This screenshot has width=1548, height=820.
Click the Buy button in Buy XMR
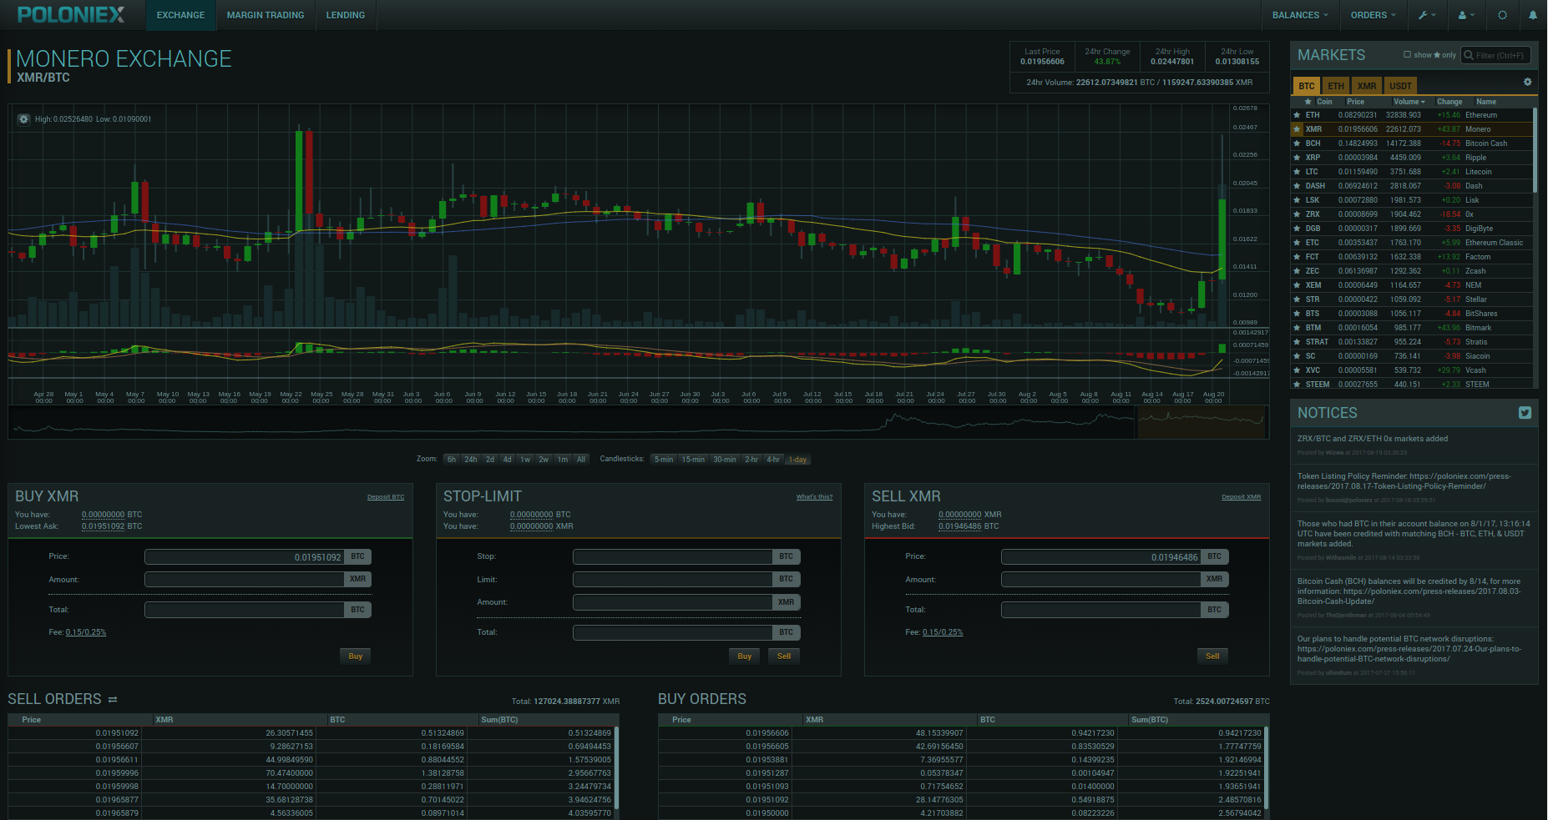pyautogui.click(x=356, y=657)
